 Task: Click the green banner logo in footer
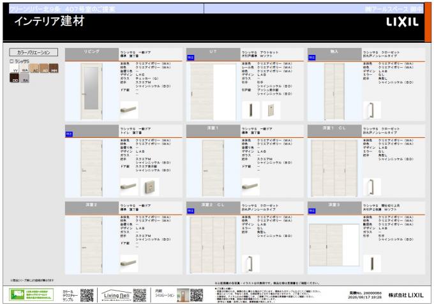coord(31,294)
